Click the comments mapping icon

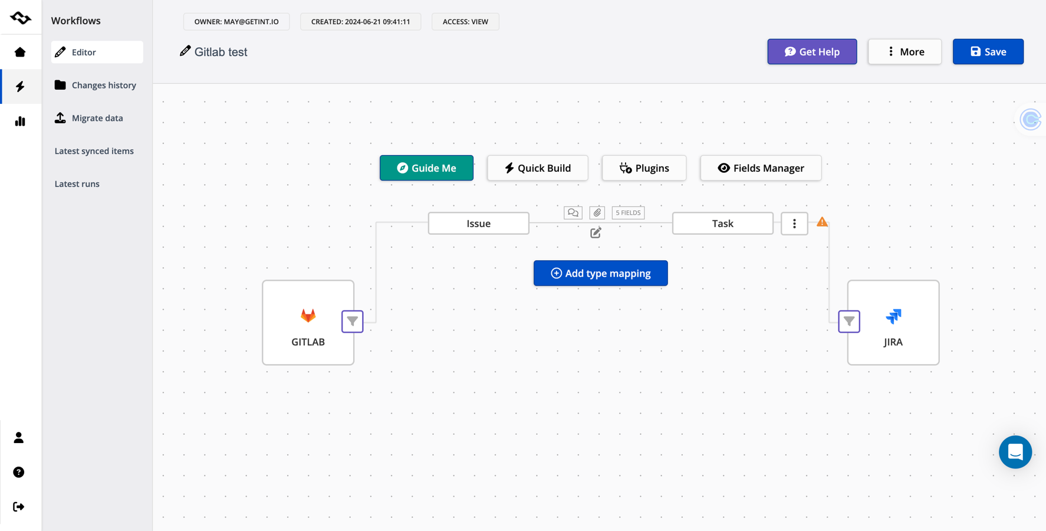pos(573,212)
